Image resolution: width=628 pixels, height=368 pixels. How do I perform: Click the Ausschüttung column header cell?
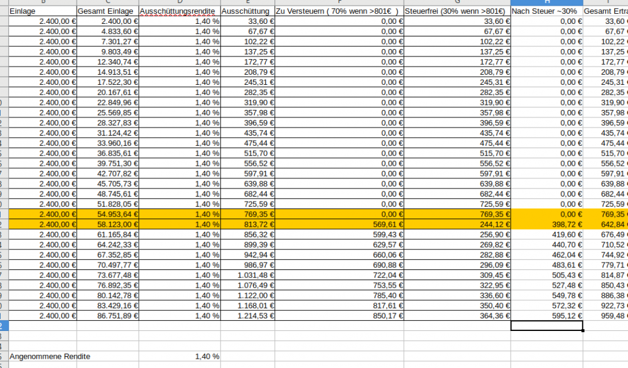tap(247, 11)
